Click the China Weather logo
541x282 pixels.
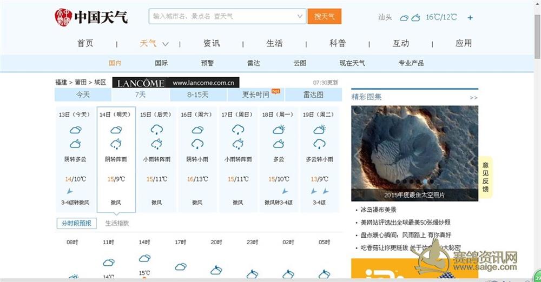click(x=91, y=16)
